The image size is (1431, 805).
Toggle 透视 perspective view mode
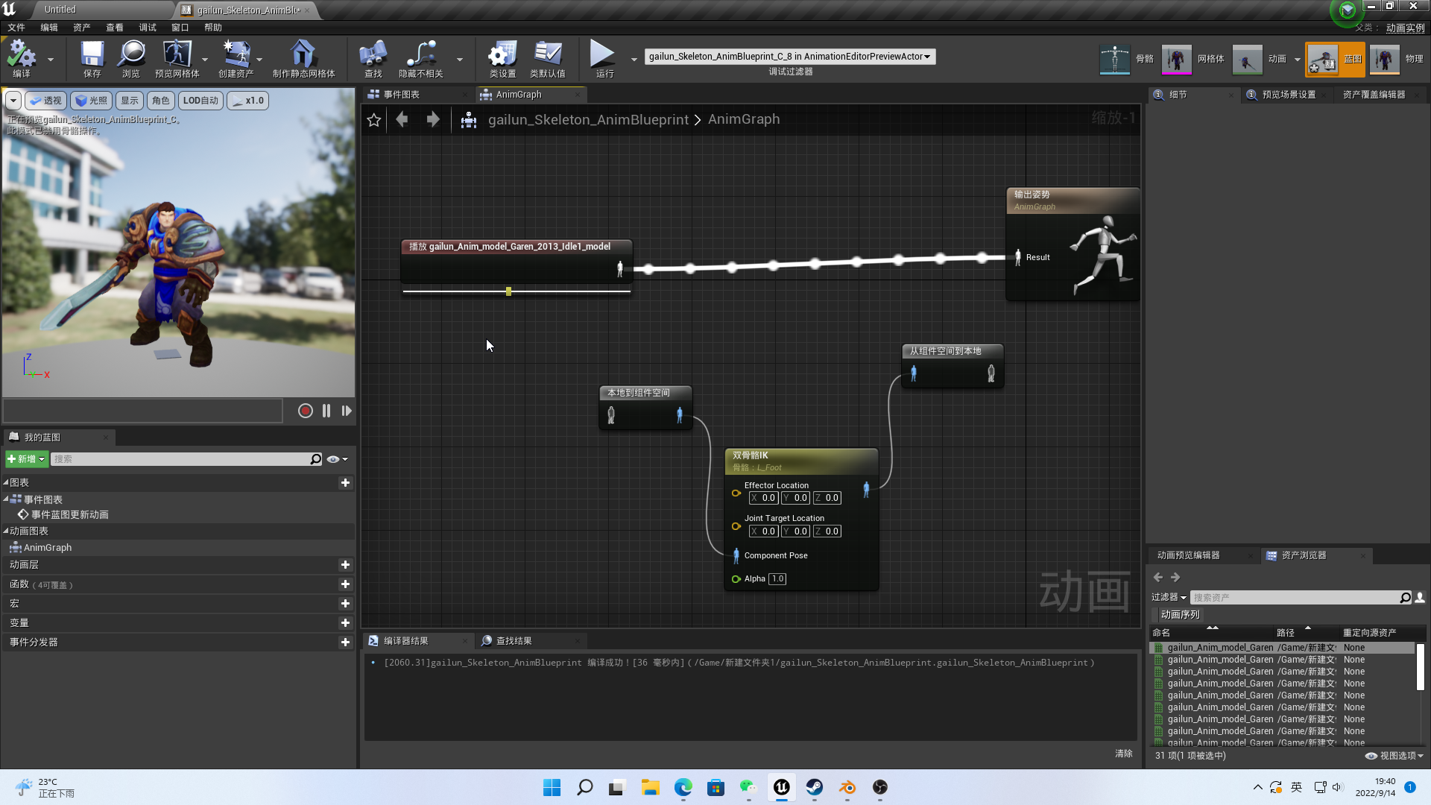click(45, 101)
